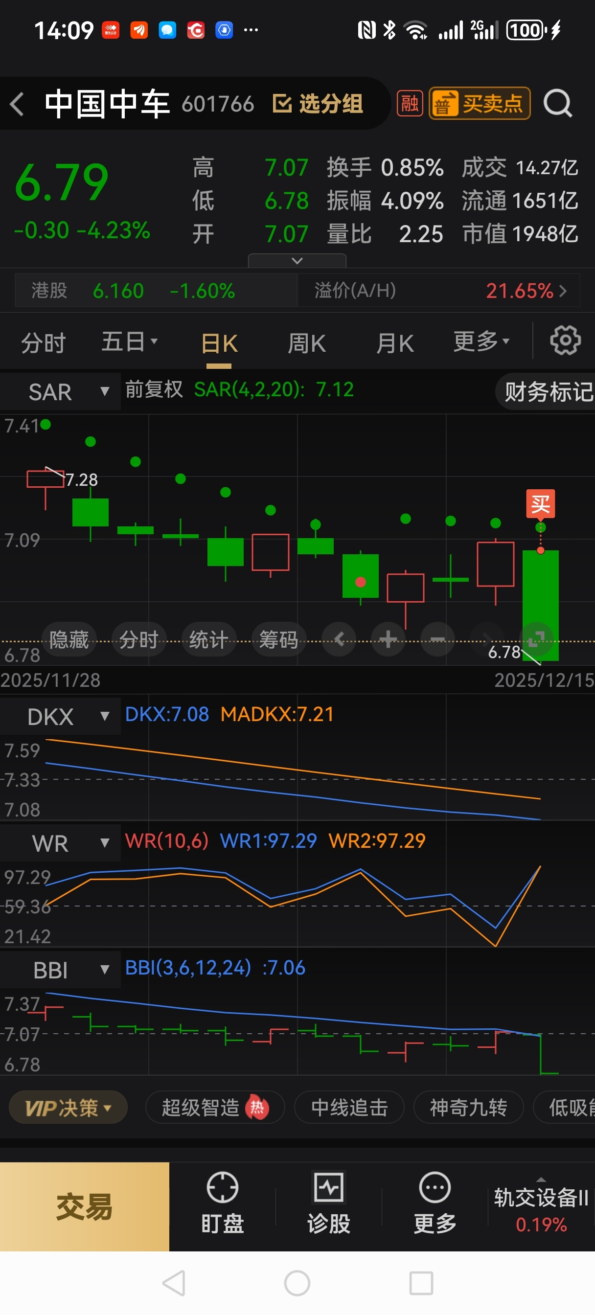This screenshot has height=1315, width=595.
Task: Move the chart left with the arrow
Action: click(339, 639)
